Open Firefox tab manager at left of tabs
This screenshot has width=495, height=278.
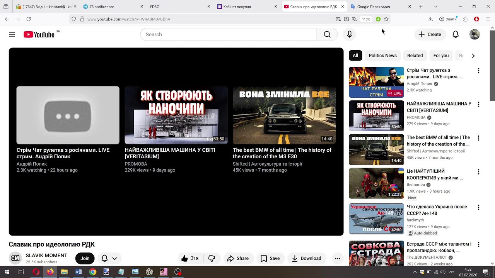click(5, 7)
